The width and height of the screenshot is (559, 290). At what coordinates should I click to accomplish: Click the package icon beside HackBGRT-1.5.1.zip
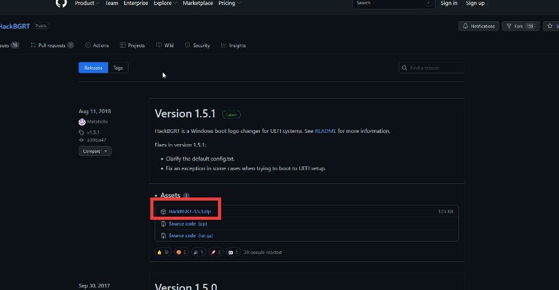(x=163, y=212)
